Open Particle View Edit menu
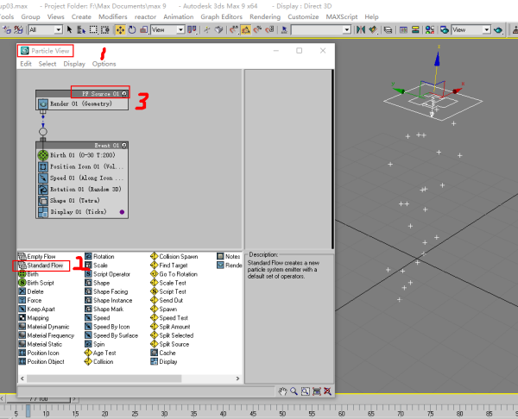This screenshot has width=518, height=419. [26, 64]
